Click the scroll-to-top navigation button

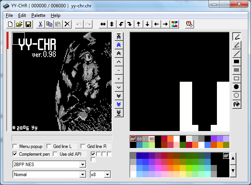pos(119,36)
